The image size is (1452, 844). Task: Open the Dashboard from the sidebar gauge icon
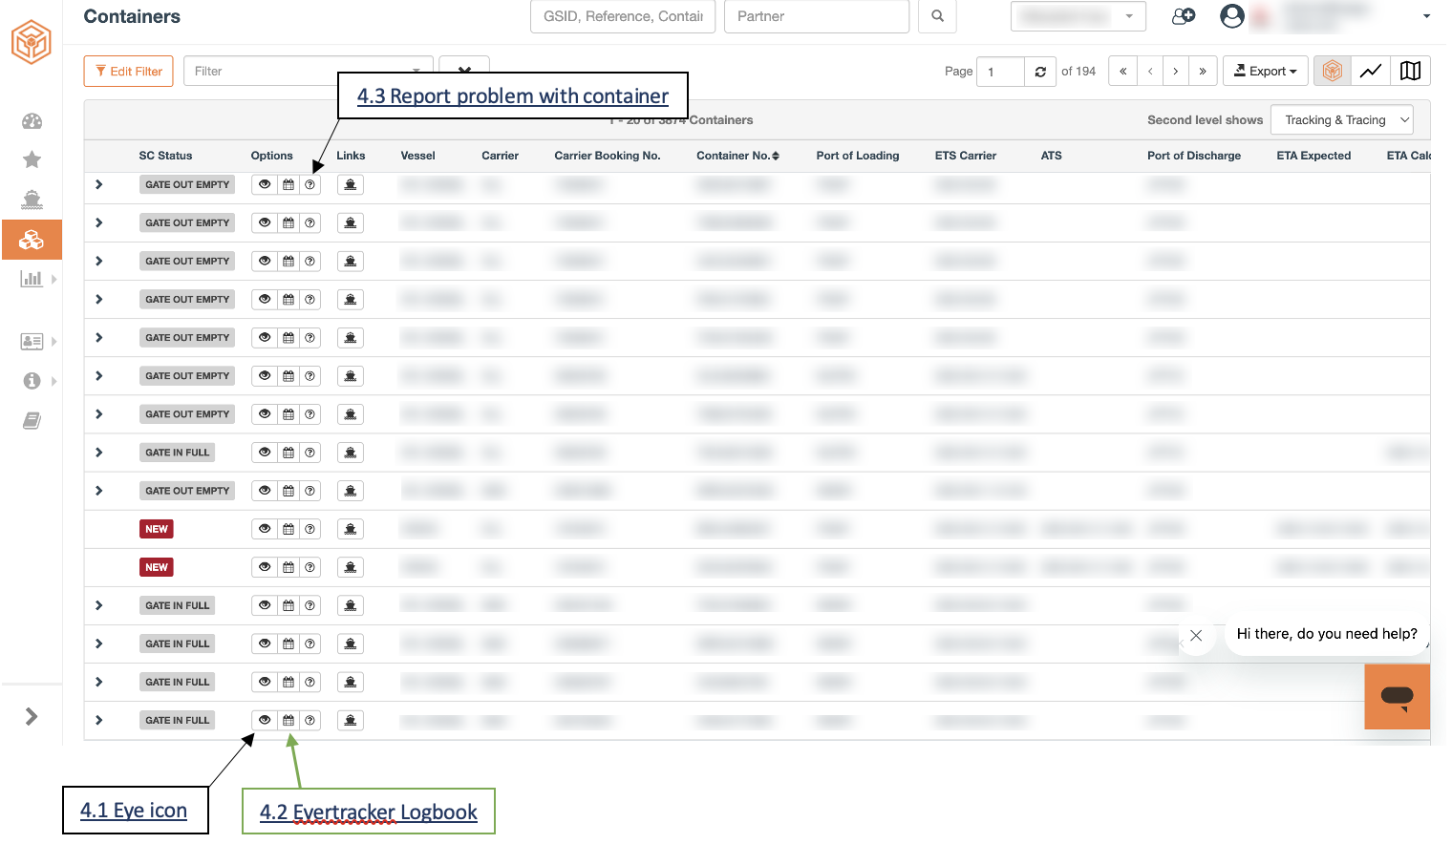click(32, 121)
